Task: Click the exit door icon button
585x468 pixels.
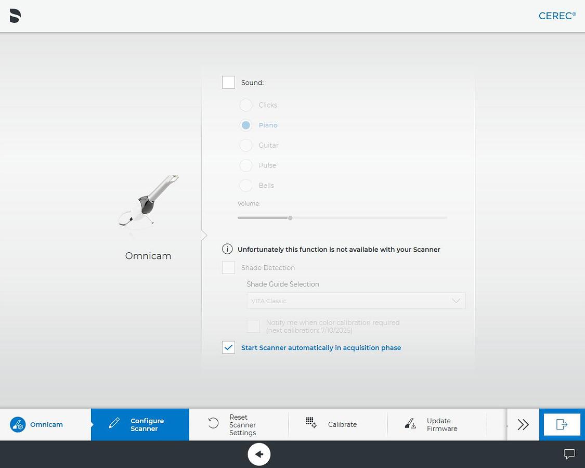Action: (562, 424)
